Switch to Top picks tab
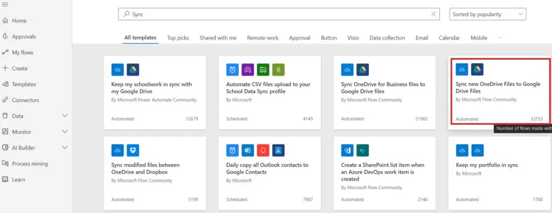This screenshot has width=552, height=213. (178, 38)
